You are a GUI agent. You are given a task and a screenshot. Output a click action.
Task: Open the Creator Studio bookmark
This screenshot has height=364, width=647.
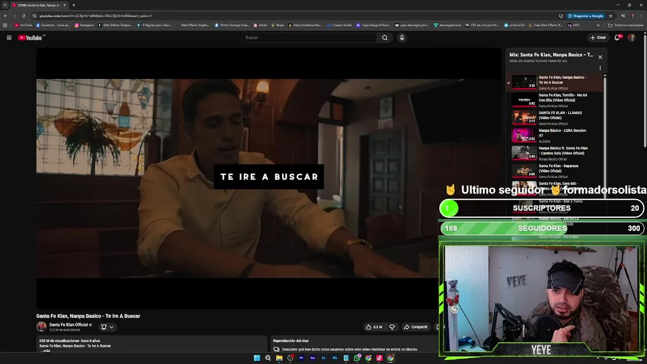339,25
